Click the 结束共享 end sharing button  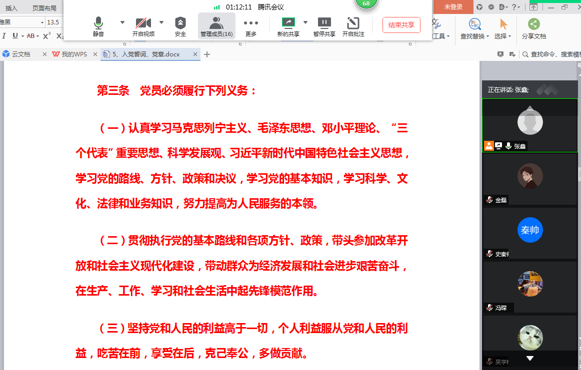[401, 25]
